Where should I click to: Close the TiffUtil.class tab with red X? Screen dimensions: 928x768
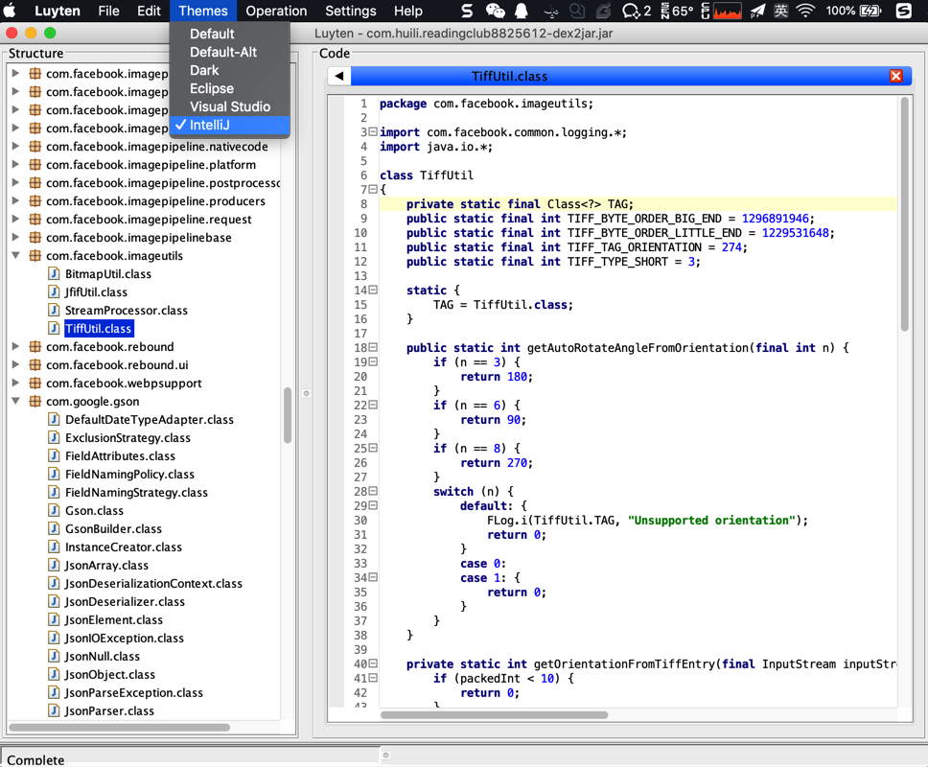896,76
